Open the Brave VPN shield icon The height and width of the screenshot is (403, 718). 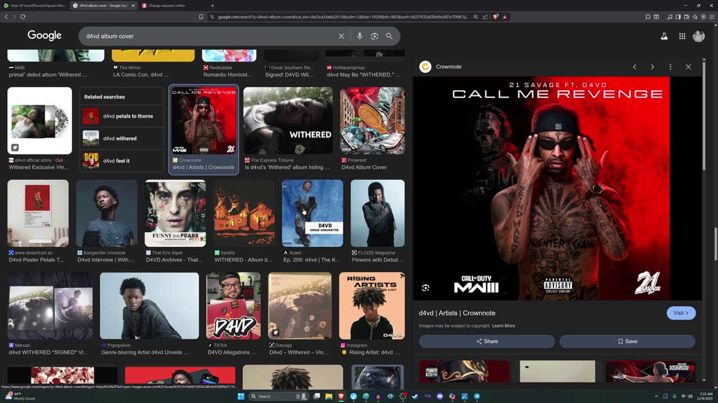703,17
